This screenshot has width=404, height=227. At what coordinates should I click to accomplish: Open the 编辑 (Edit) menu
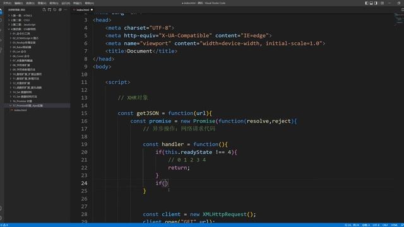click(18, 3)
